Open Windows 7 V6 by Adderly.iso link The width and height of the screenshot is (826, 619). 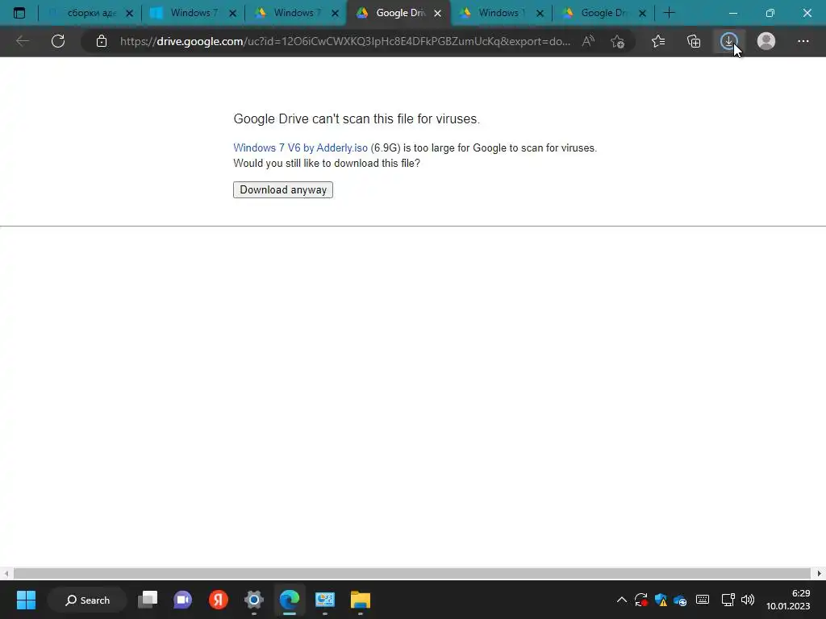click(300, 148)
